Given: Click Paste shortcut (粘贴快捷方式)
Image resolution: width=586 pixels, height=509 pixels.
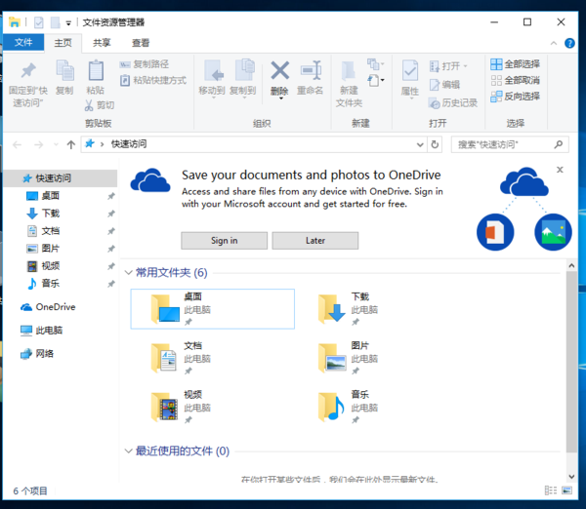Looking at the screenshot, I should [x=153, y=80].
